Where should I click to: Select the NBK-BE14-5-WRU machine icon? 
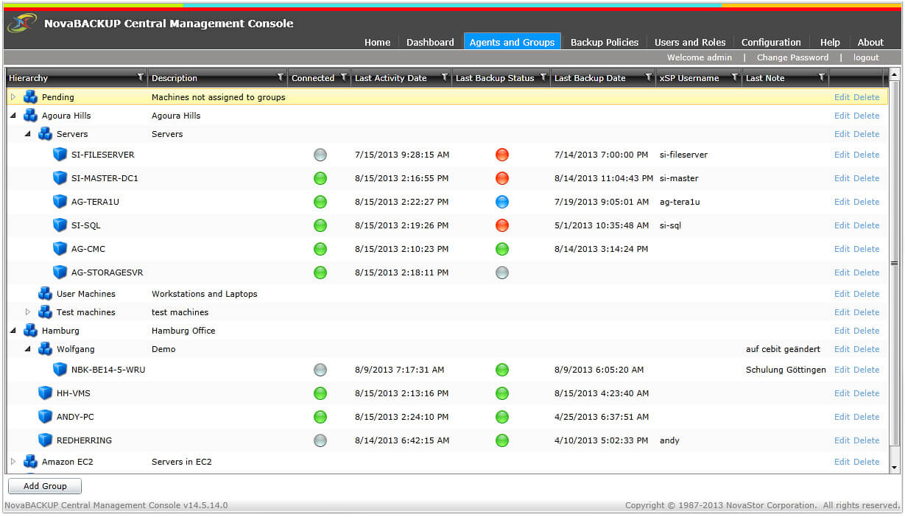tap(60, 370)
